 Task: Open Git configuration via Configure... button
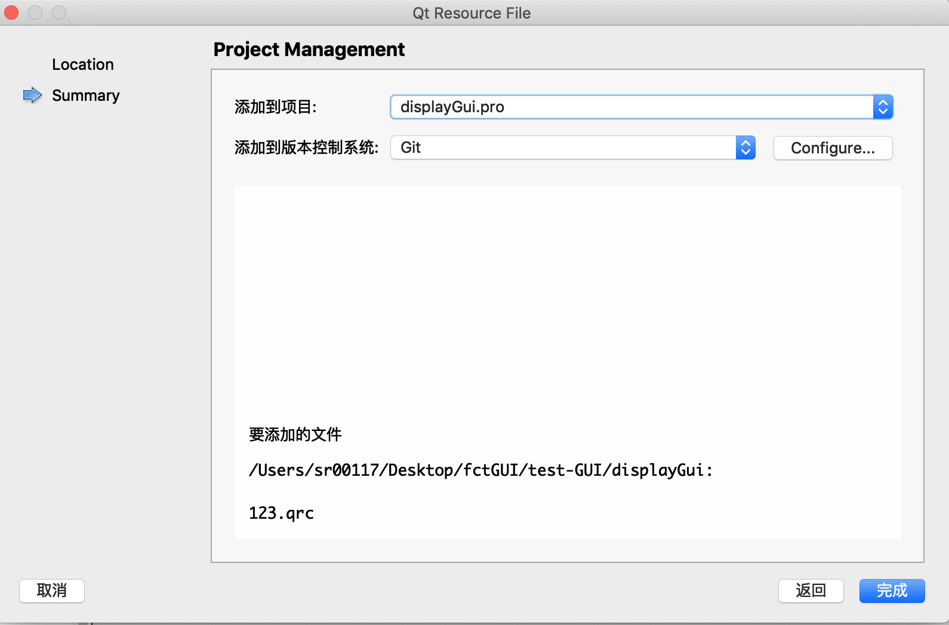833,148
